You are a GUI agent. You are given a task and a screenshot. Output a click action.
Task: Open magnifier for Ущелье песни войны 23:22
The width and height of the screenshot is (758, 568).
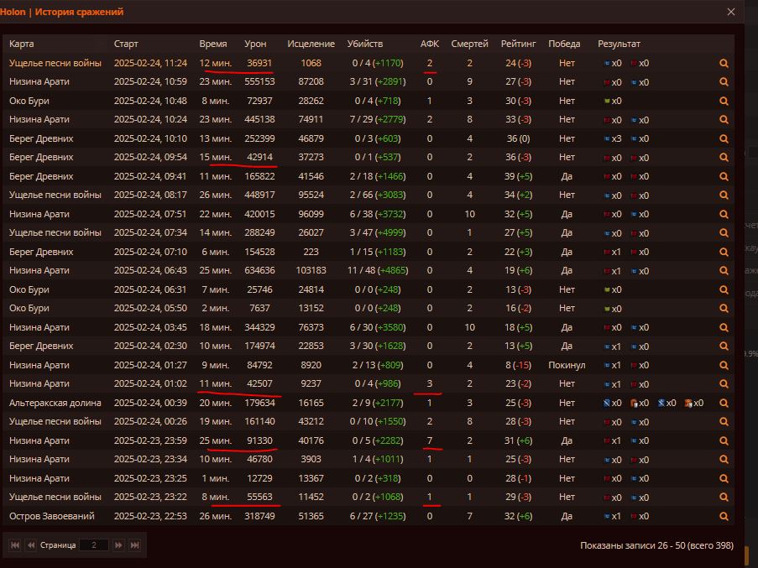(x=724, y=497)
